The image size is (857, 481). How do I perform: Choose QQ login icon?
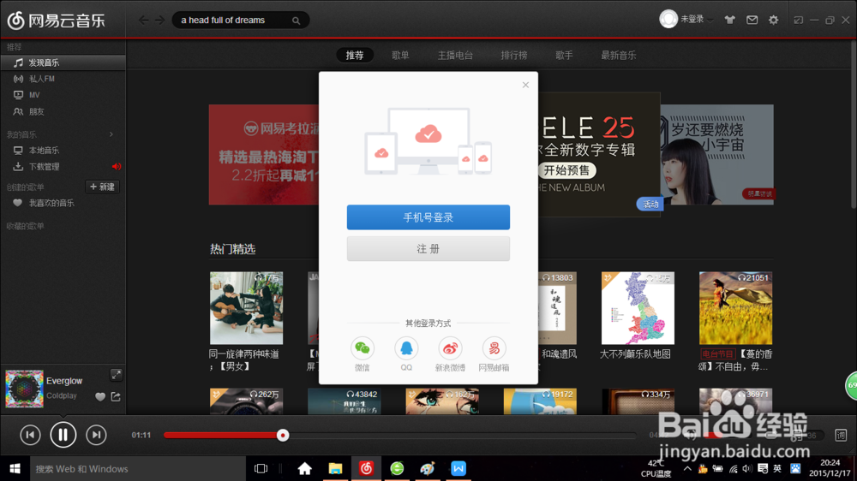tap(406, 348)
